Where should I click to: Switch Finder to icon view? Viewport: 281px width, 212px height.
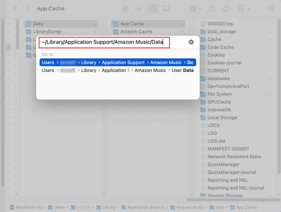pos(125,8)
